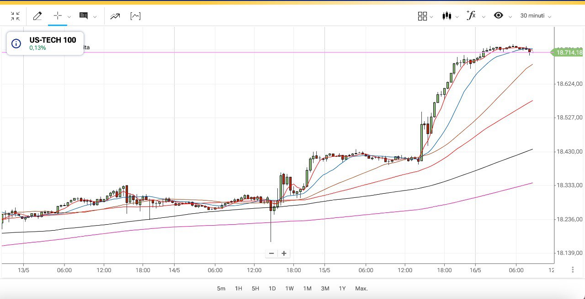The height and width of the screenshot is (299, 585).
Task: Click the green 18.714,18 price label
Action: [x=569, y=52]
